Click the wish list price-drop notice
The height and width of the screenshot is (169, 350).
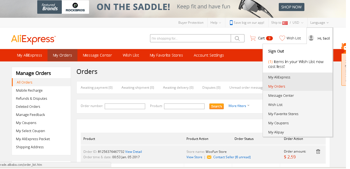(296, 64)
